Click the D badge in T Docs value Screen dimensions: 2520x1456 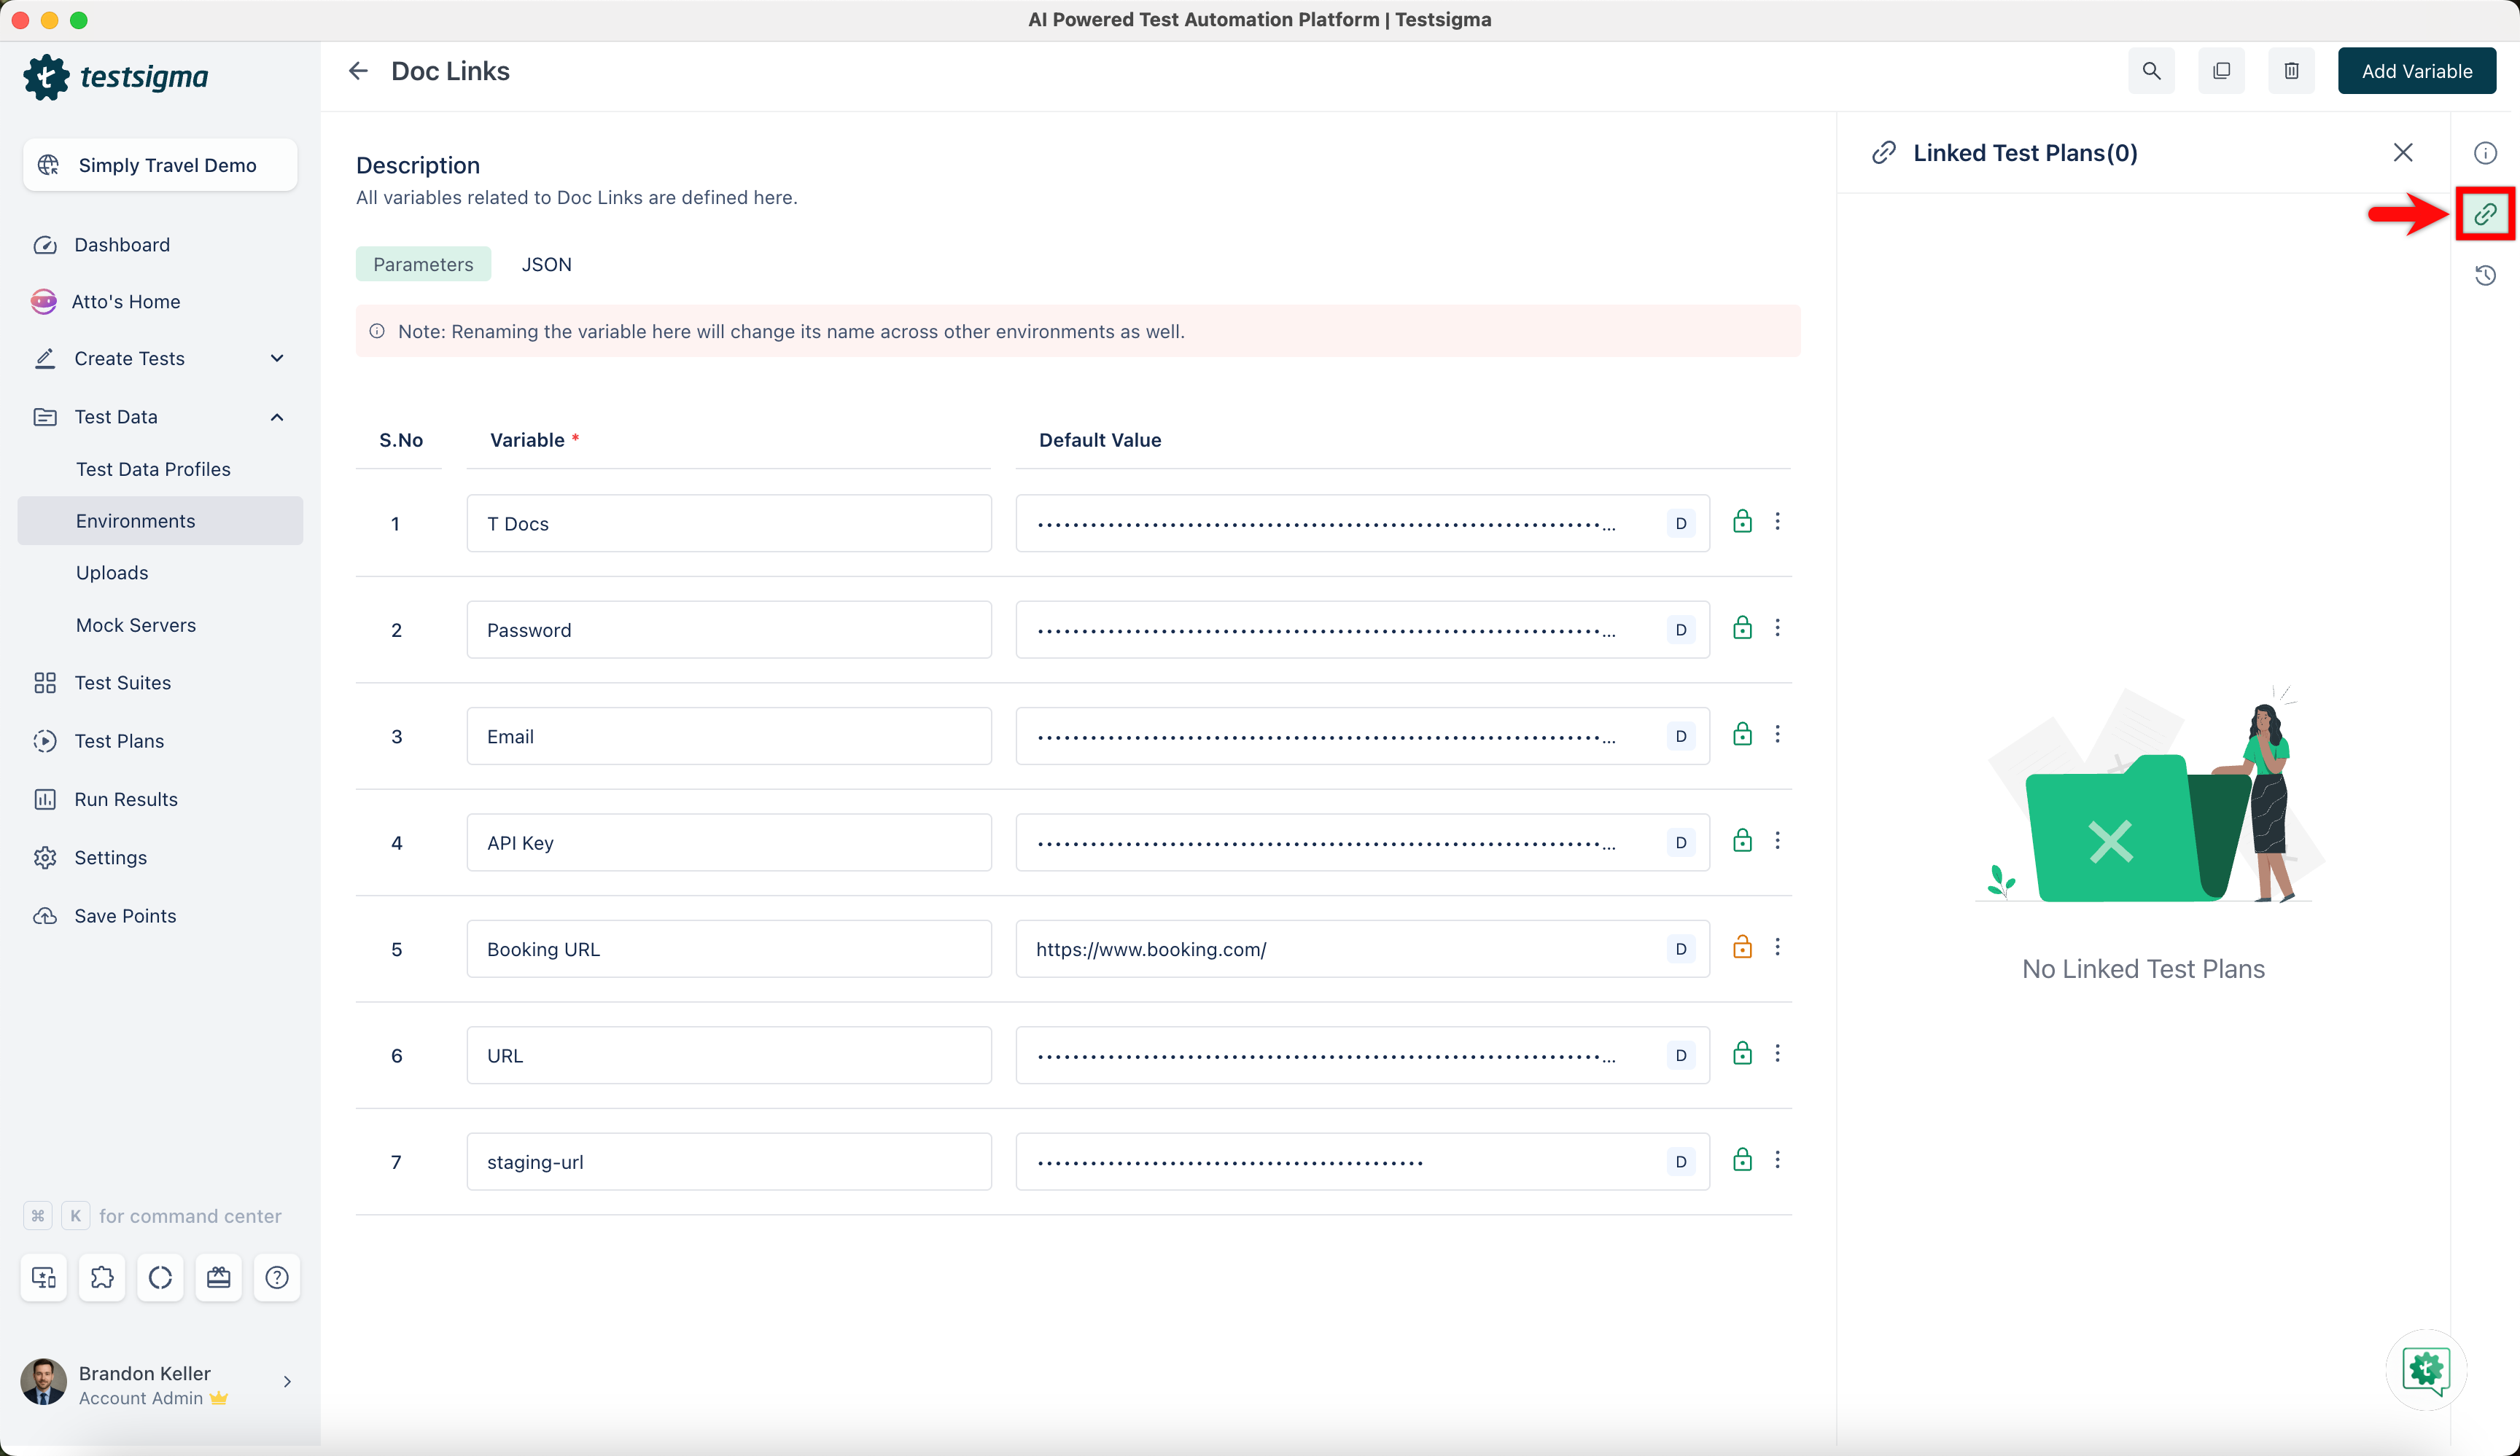1681,524
